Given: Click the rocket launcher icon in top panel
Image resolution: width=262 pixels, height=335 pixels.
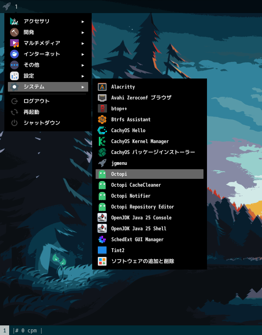Looking at the screenshot, I should point(7,6).
